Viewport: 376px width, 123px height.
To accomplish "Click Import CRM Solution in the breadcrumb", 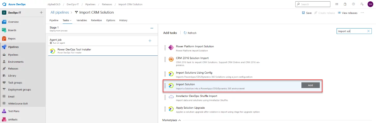I will tap(130, 4).
